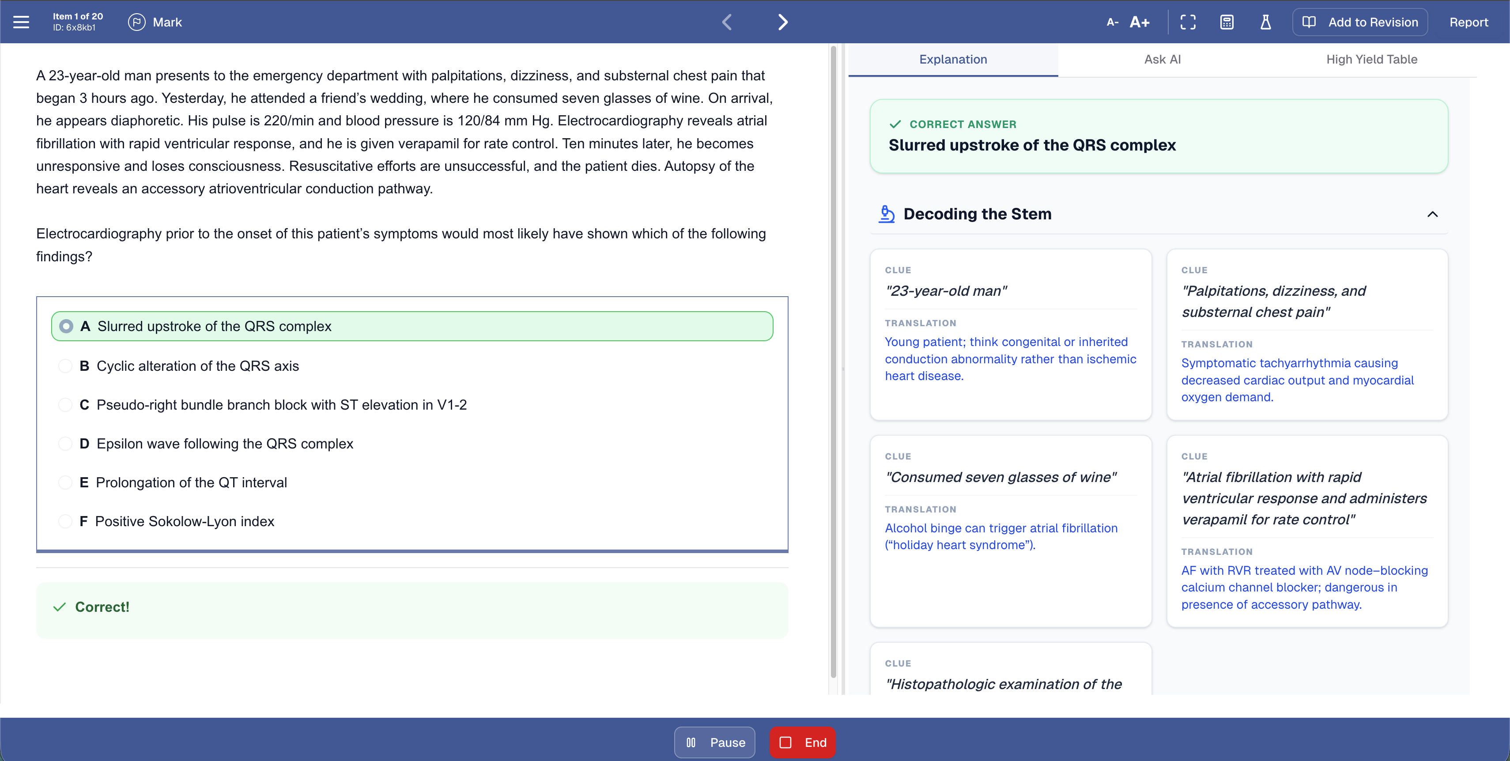Screen dimensions: 1510x761
Task: Switch to the Ask AI tab
Action: [x=1163, y=59]
